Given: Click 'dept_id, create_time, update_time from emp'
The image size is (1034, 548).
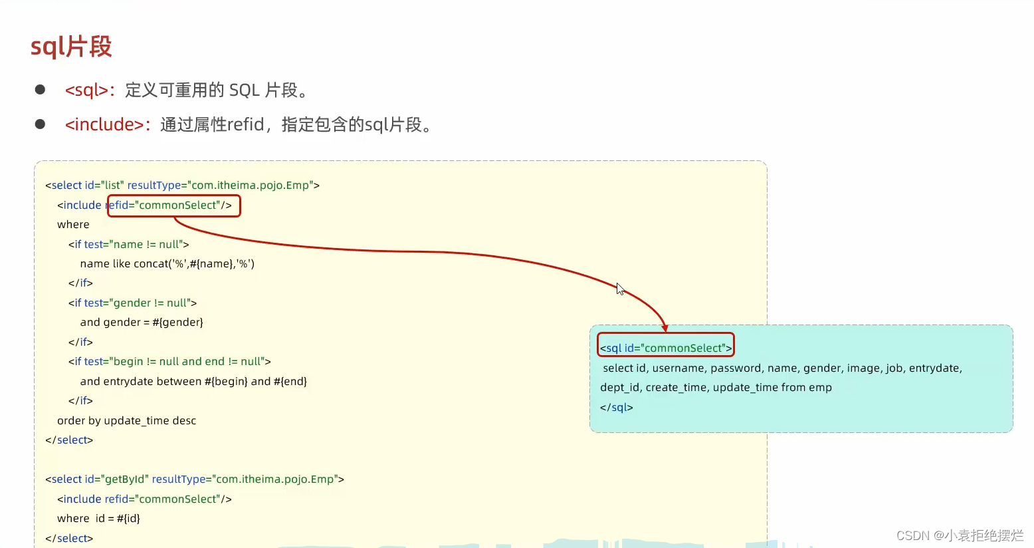Looking at the screenshot, I should 716,387.
